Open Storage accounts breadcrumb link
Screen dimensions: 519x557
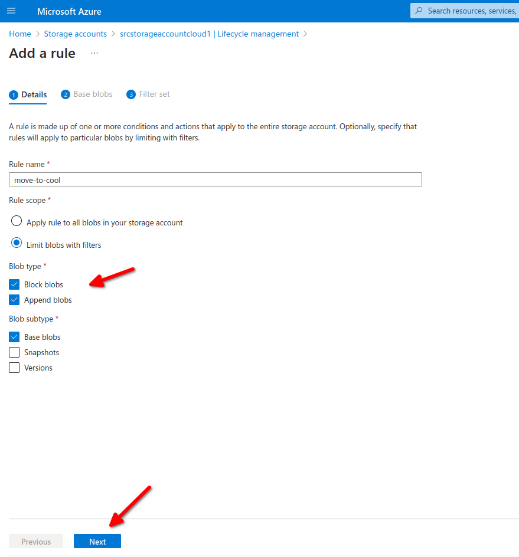76,34
